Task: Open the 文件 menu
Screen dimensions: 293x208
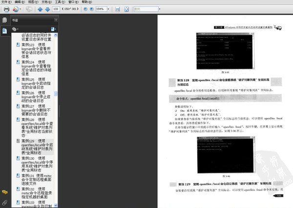Action: click(6, 2)
